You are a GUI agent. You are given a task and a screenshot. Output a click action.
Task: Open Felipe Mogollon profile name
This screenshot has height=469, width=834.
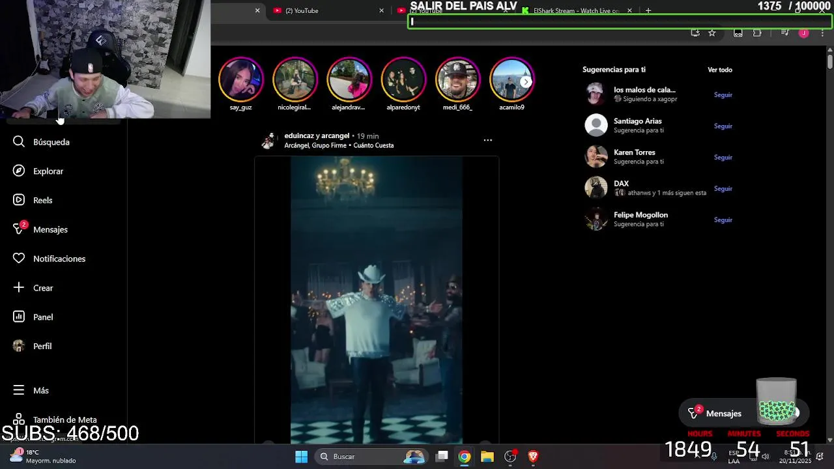pyautogui.click(x=640, y=215)
